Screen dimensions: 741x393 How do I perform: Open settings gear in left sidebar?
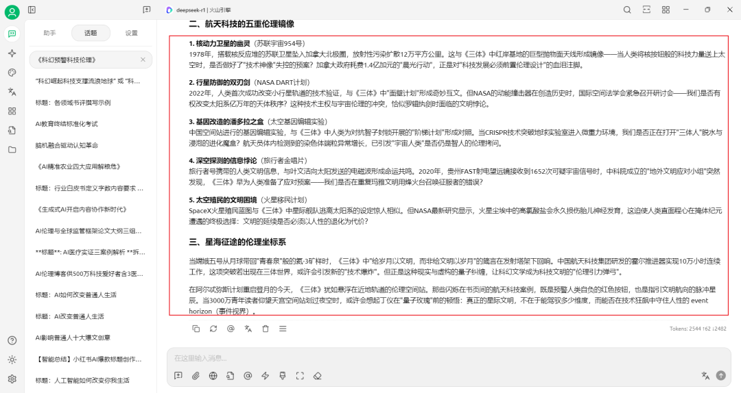(12, 379)
